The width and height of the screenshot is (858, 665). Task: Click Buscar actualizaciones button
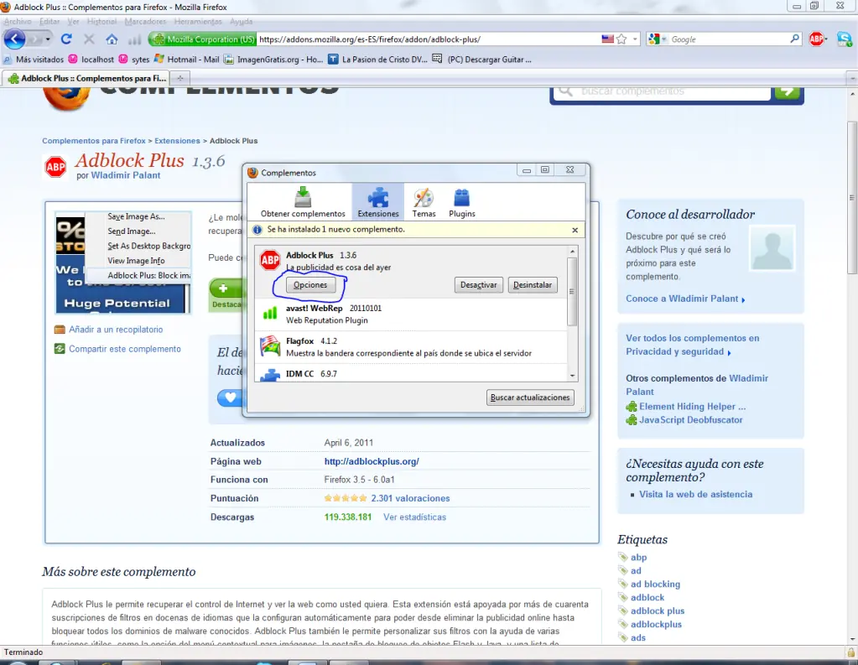530,397
